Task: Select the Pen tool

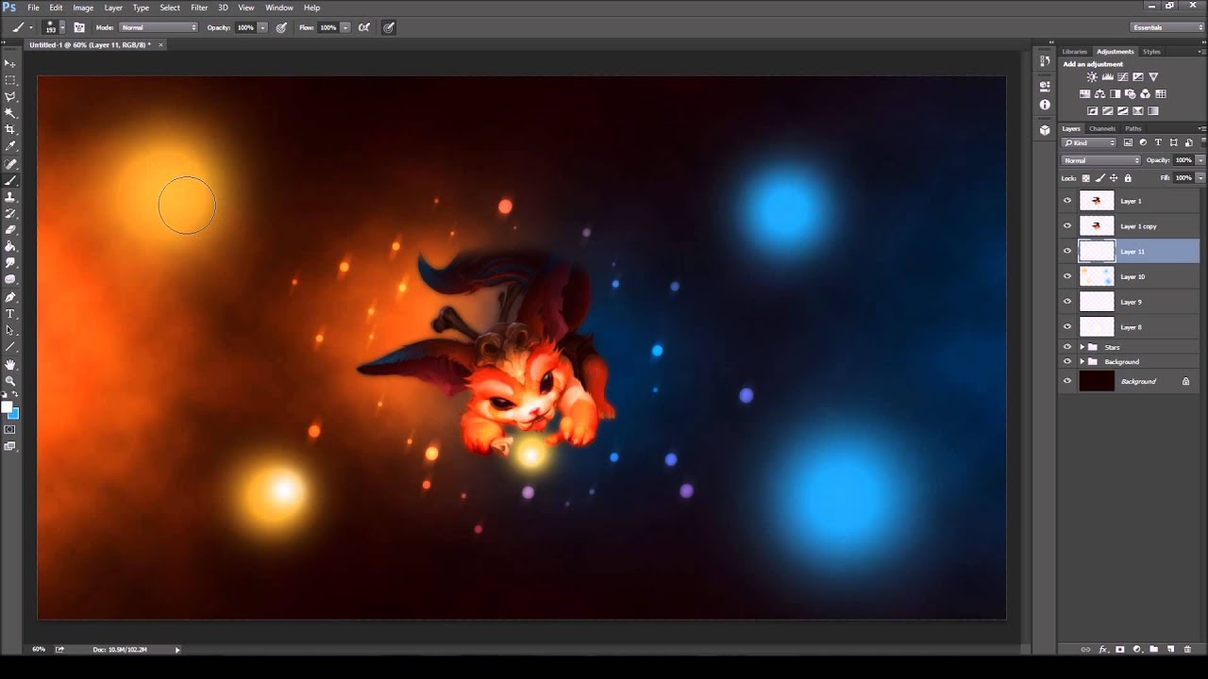Action: click(10, 296)
